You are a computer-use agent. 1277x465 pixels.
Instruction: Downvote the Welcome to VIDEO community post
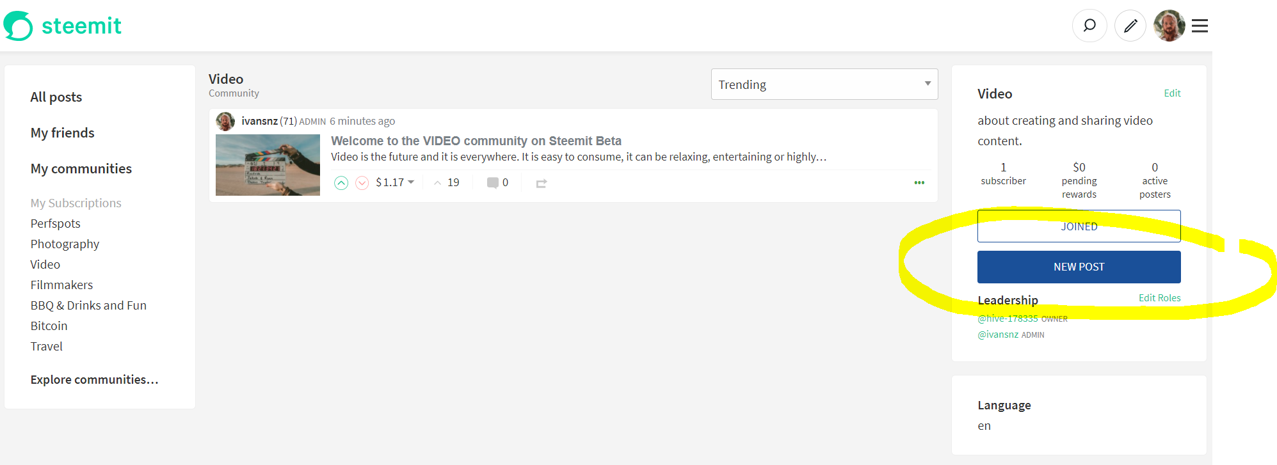pyautogui.click(x=362, y=183)
